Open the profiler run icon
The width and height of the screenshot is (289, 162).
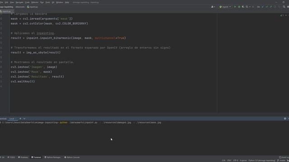[x=247, y=7]
